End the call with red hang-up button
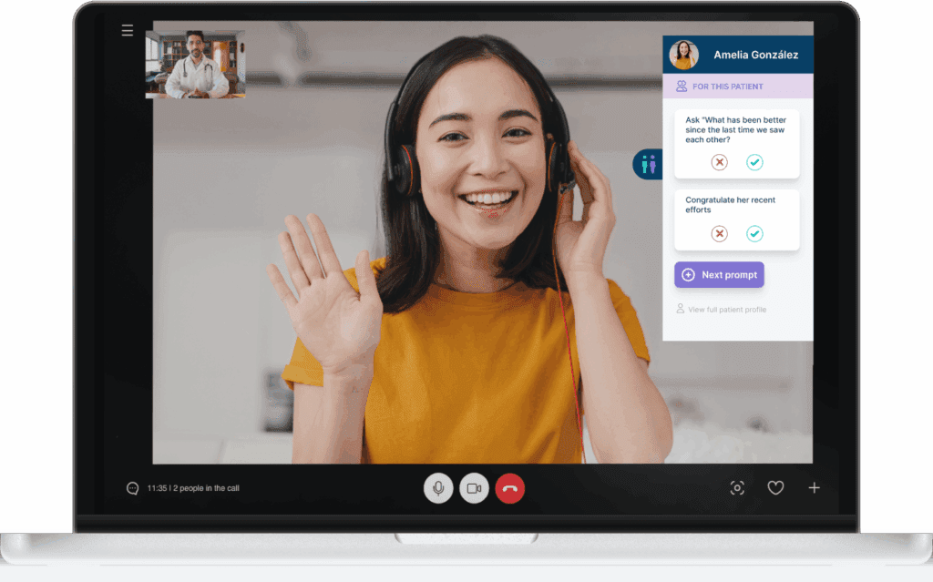 [510, 488]
